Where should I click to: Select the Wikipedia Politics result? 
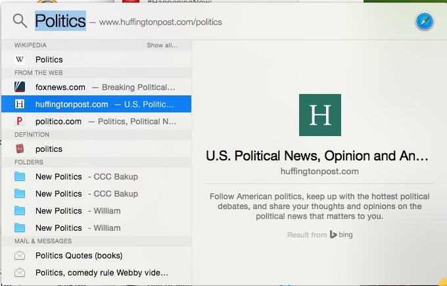click(x=97, y=59)
